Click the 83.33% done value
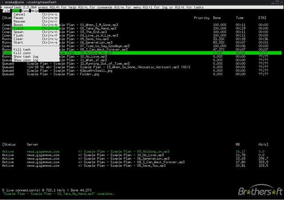 pos(219,42)
